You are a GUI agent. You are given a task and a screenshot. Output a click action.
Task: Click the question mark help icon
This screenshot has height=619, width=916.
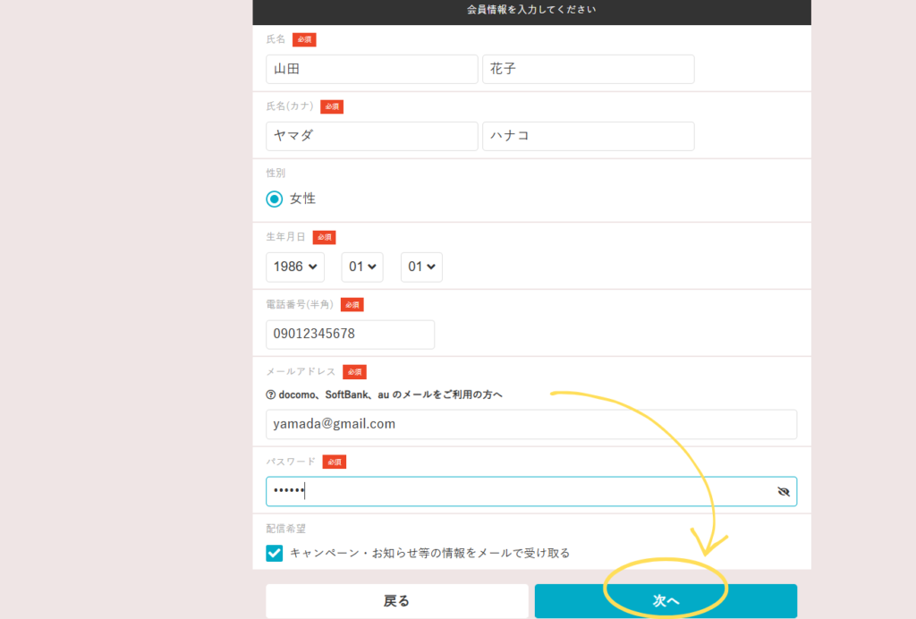click(270, 394)
